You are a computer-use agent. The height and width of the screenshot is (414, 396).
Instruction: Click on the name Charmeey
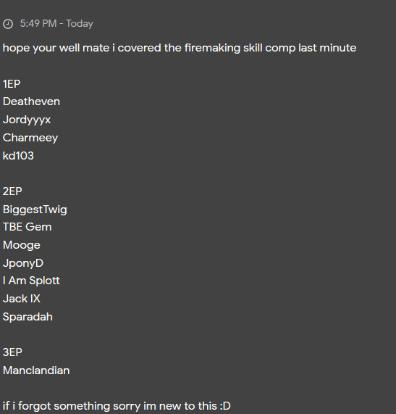pos(30,138)
